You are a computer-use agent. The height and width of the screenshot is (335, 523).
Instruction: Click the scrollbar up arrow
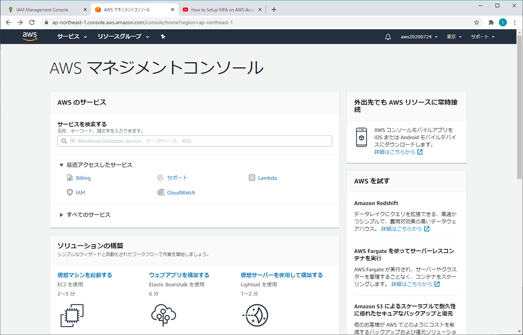coord(519,33)
